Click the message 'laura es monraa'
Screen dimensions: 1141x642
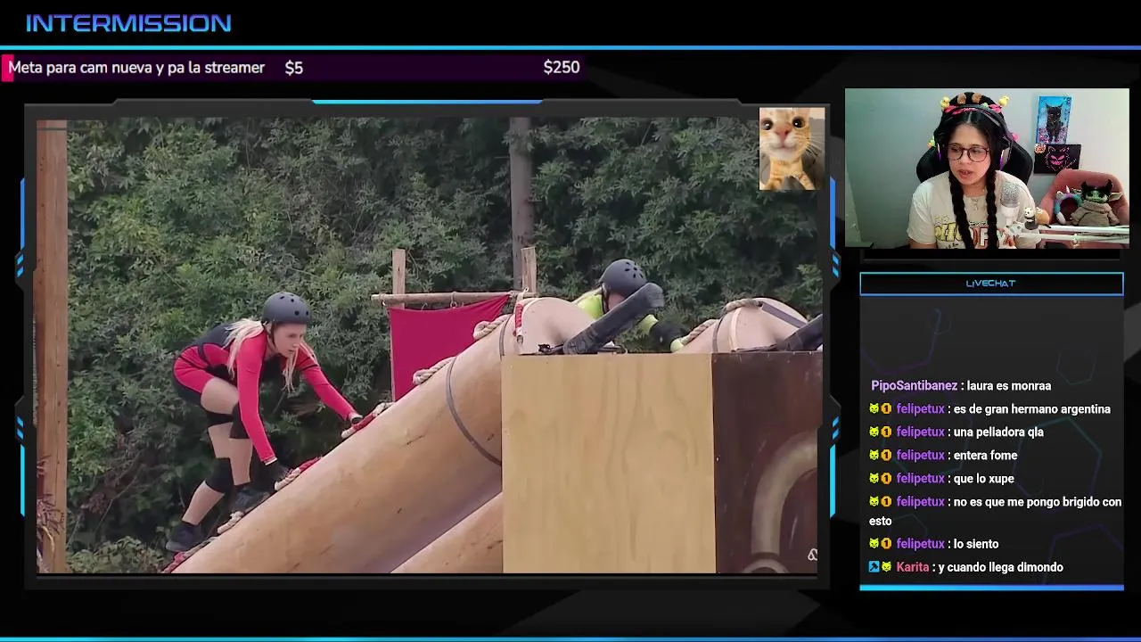[1009, 386]
